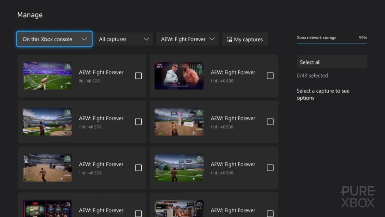This screenshot has width=385, height=217.
Task: Check the box on the top-right 11d capture
Action: (x=270, y=76)
